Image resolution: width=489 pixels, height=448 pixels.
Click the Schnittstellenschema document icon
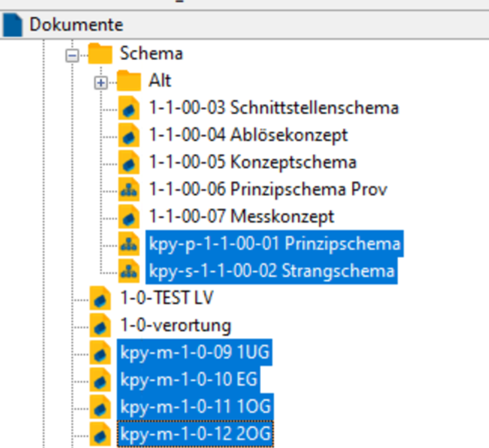coord(129,108)
